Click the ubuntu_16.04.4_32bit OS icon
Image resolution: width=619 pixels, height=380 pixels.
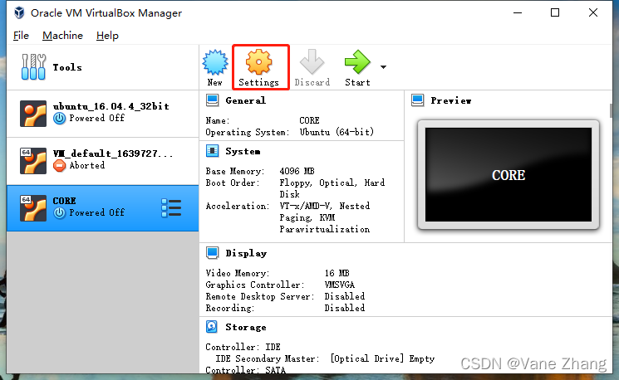click(x=33, y=114)
